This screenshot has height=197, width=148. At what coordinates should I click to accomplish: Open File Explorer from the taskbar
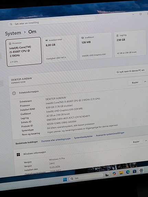121,173
